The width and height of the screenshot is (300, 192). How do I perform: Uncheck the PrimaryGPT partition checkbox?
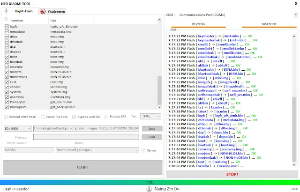pos(7,102)
